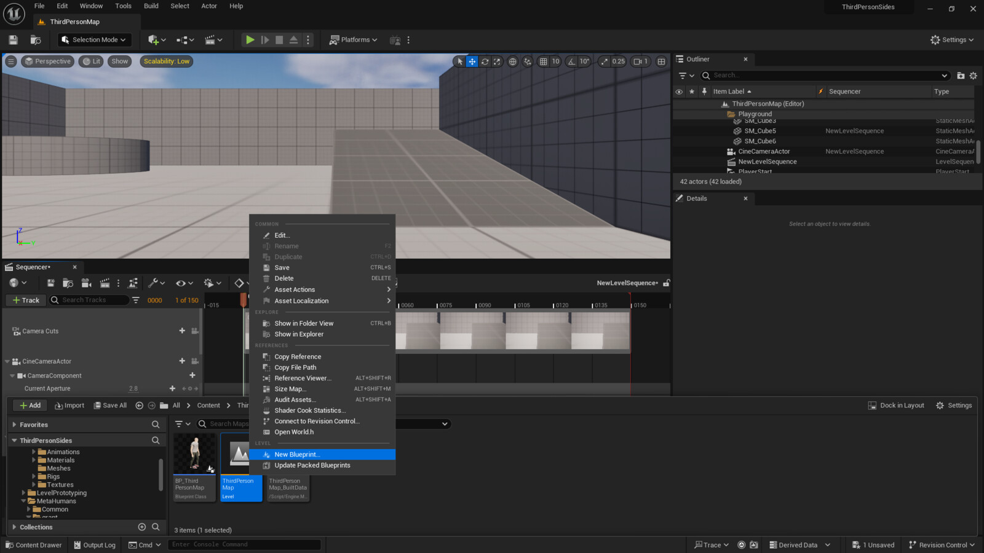Collapse the CineCameraActor track
This screenshot has width=984, height=553.
click(x=7, y=362)
